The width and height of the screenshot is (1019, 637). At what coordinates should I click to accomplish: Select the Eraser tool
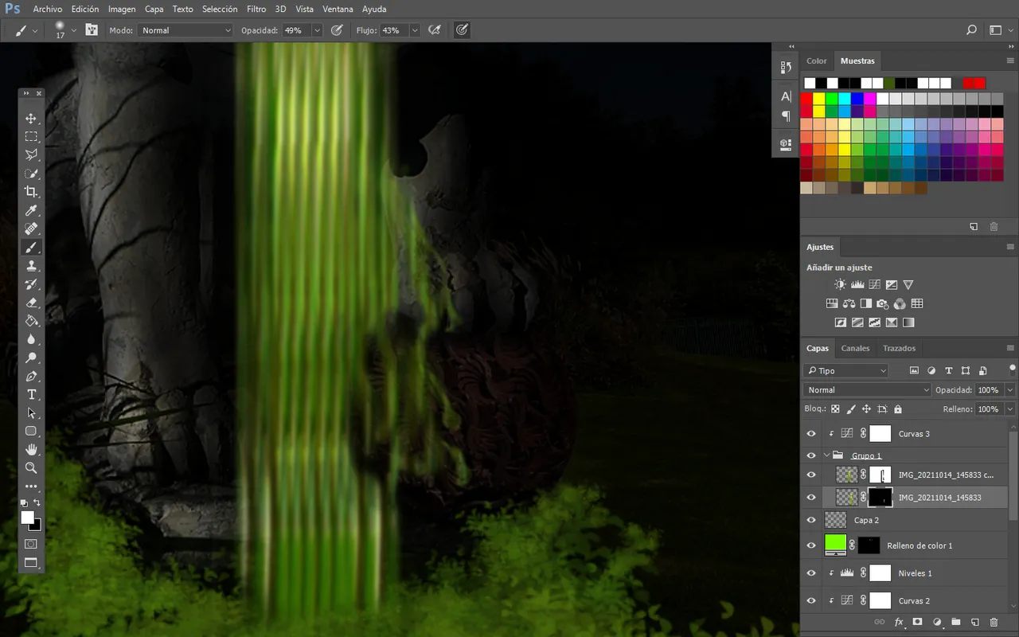click(x=31, y=303)
